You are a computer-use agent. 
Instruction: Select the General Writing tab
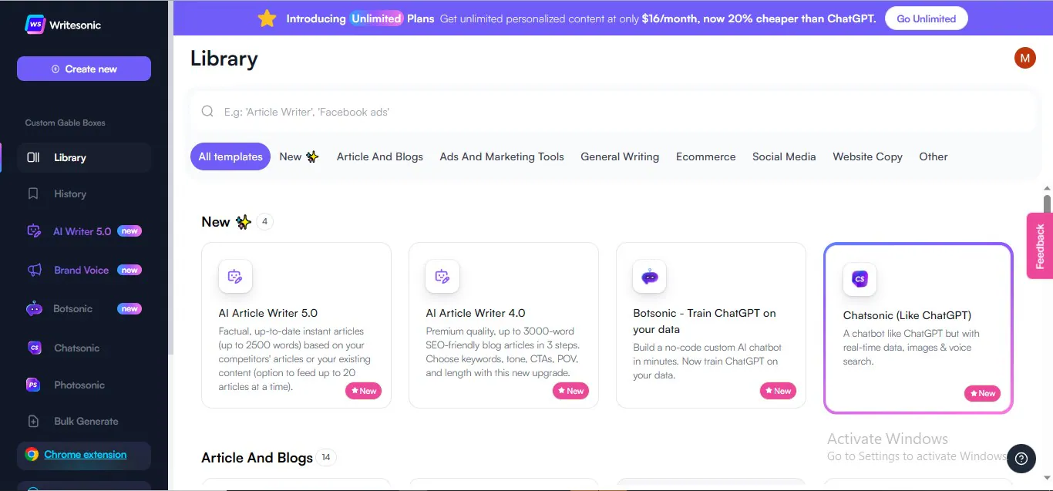click(x=620, y=156)
